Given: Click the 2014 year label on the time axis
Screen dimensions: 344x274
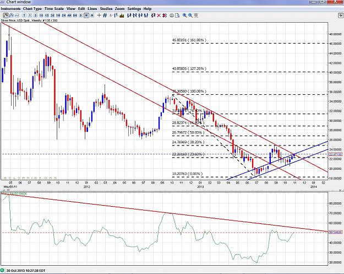Looking at the screenshot, I should (314, 186).
